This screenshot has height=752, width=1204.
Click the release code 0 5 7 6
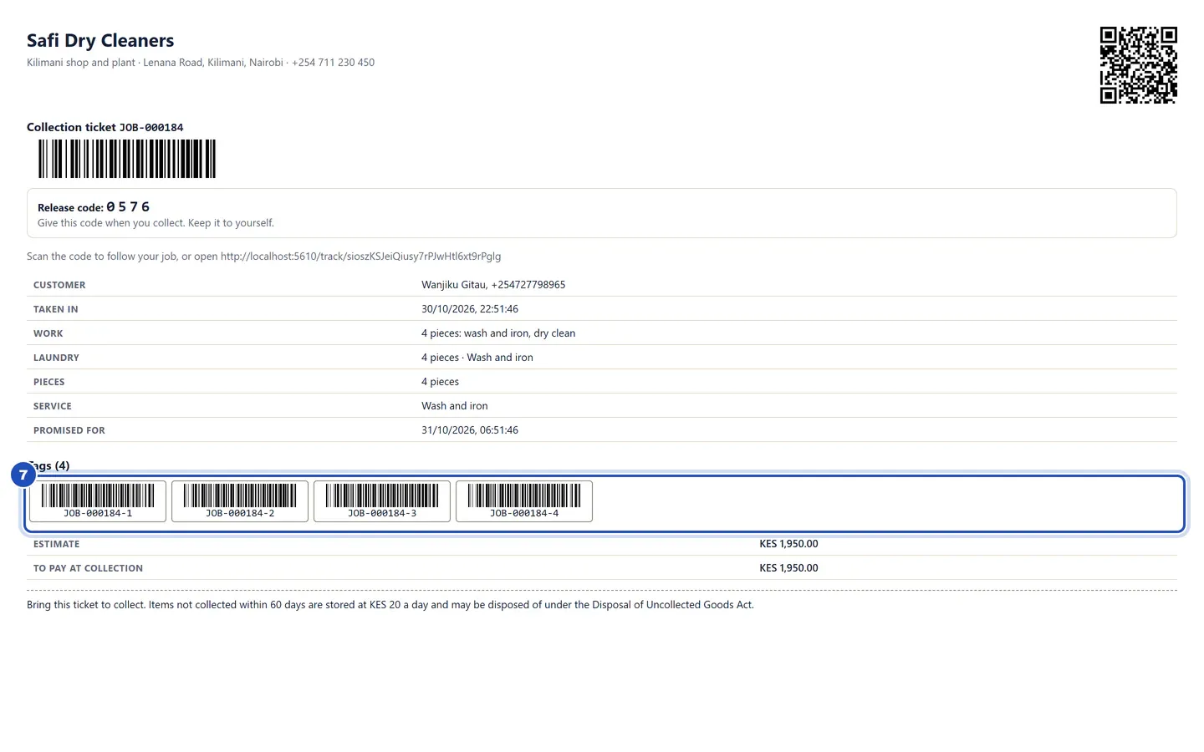128,206
